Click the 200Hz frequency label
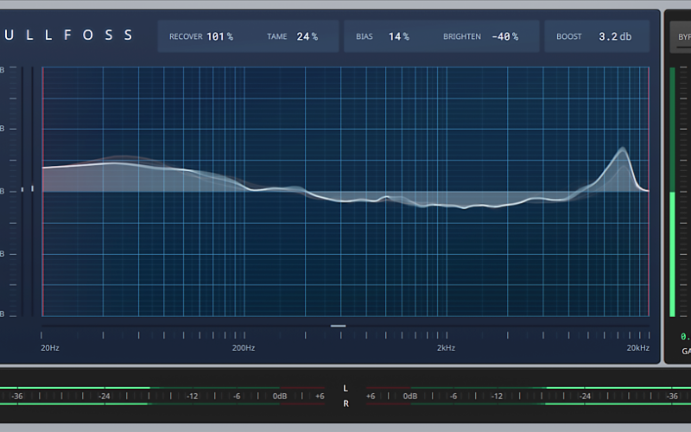The image size is (691, 432). (244, 348)
